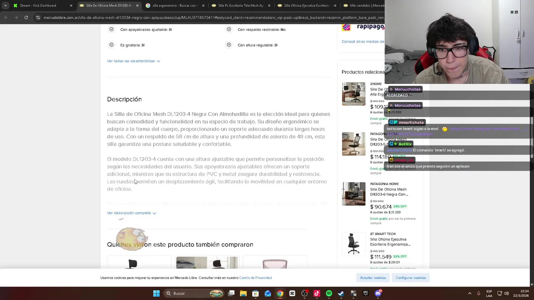The image size is (534, 300).
Task: Open Conocé otros medios de pago link
Action: 363,41
